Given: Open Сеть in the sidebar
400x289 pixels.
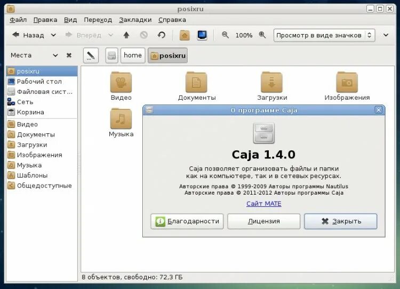Looking at the screenshot, I should click(x=42, y=102).
